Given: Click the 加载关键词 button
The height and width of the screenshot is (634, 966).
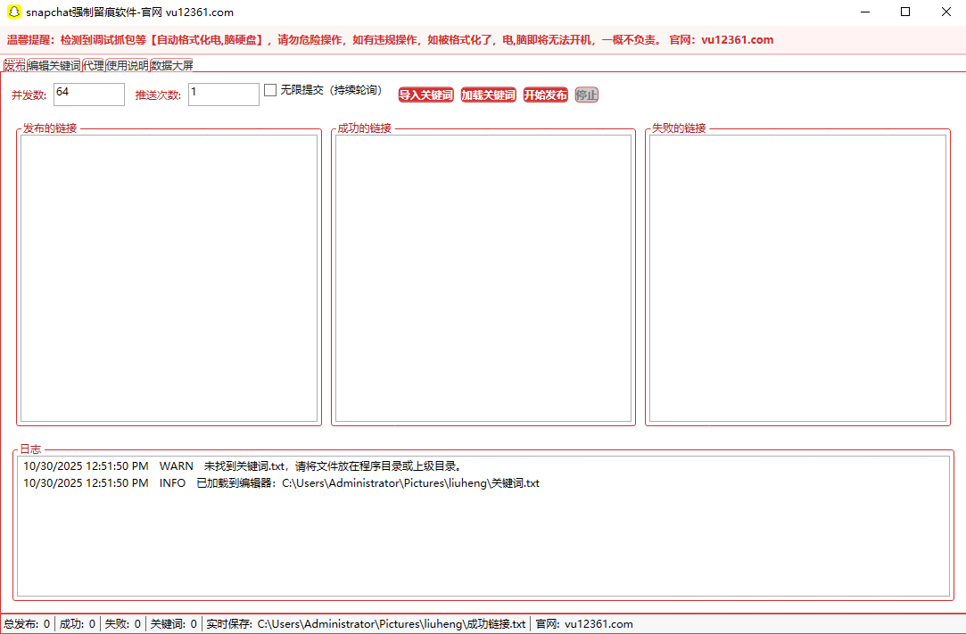Looking at the screenshot, I should pyautogui.click(x=488, y=95).
